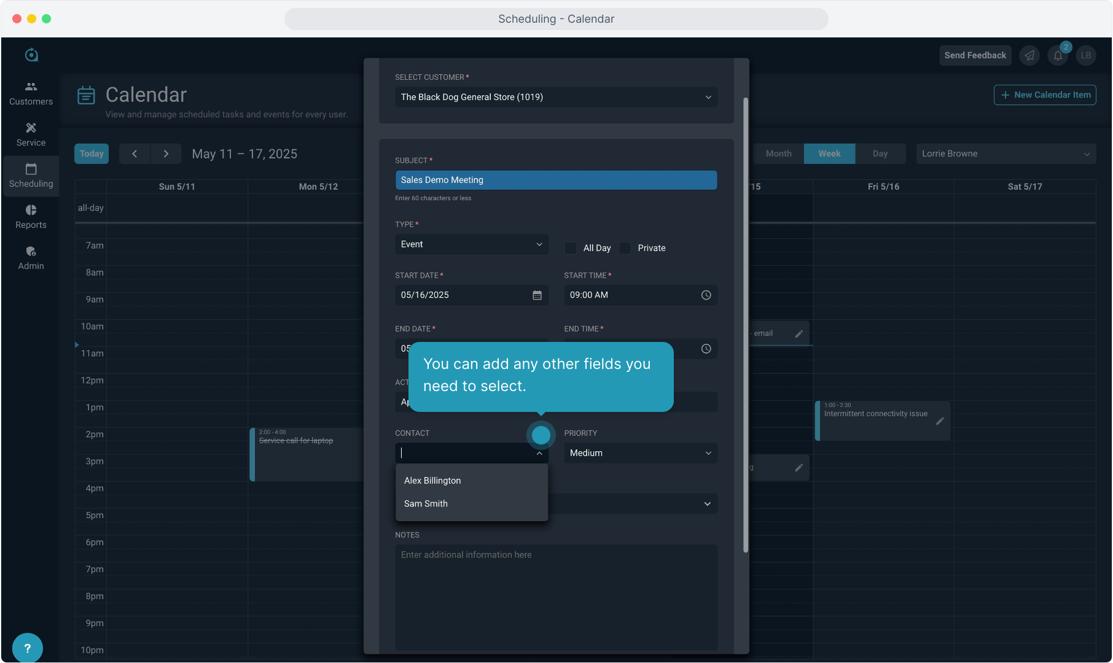Viewport: 1113px width, 663px height.
Task: Select Sam Smith from contact list
Action: pos(426,503)
